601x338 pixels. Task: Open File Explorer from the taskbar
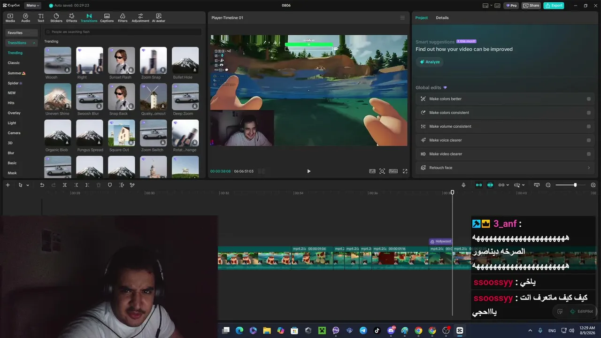[267, 330]
